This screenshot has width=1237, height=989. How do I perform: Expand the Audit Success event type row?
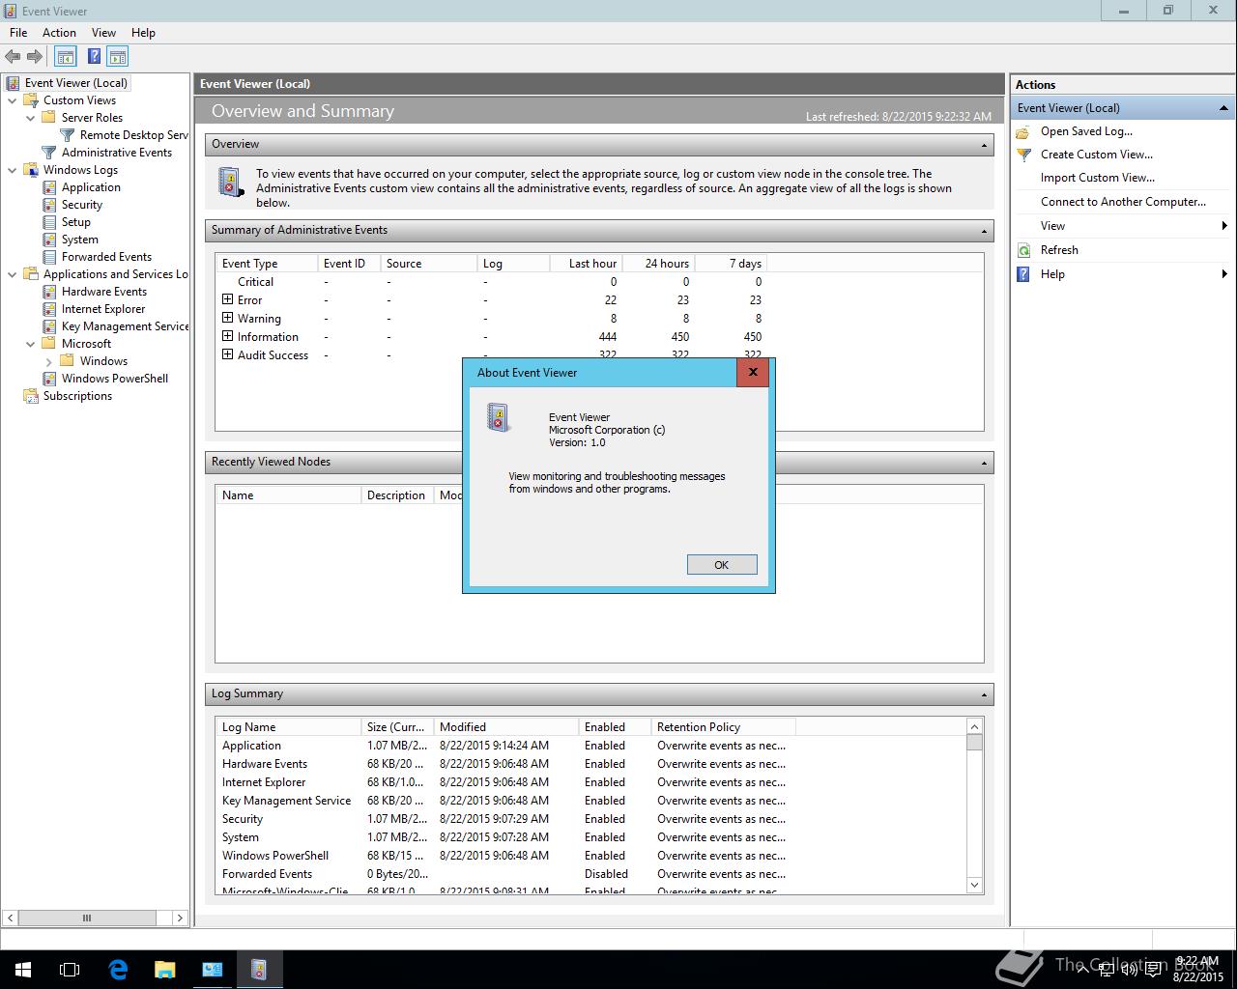coord(228,354)
